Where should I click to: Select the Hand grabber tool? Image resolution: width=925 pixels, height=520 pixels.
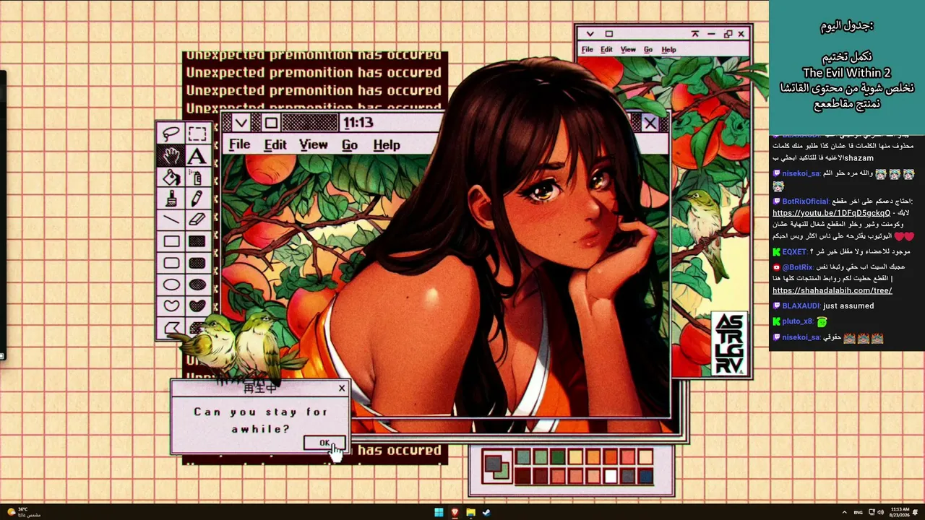(x=171, y=155)
